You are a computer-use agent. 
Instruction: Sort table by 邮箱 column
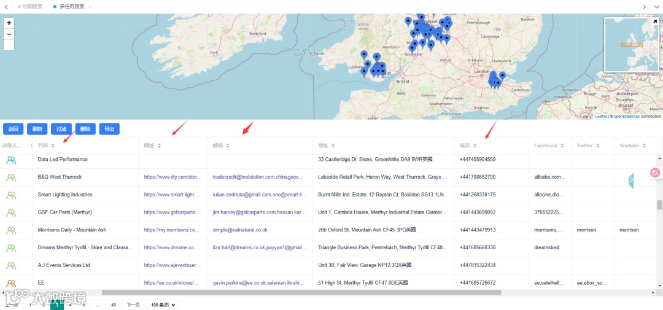(228, 145)
